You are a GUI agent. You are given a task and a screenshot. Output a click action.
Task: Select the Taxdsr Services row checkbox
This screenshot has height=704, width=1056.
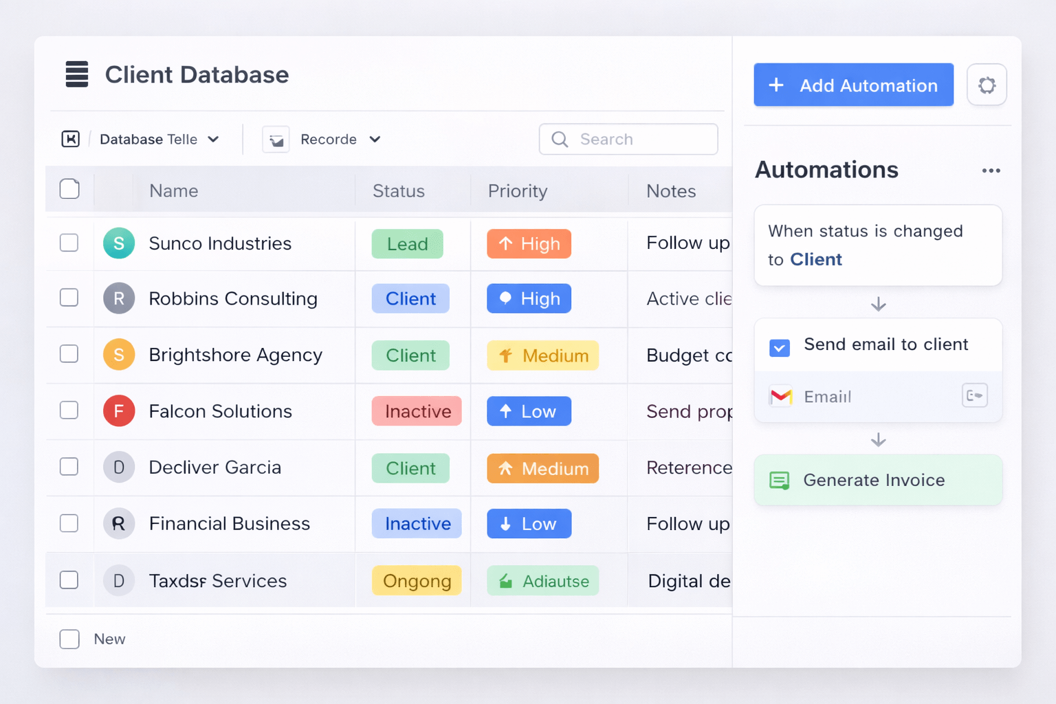pyautogui.click(x=69, y=580)
